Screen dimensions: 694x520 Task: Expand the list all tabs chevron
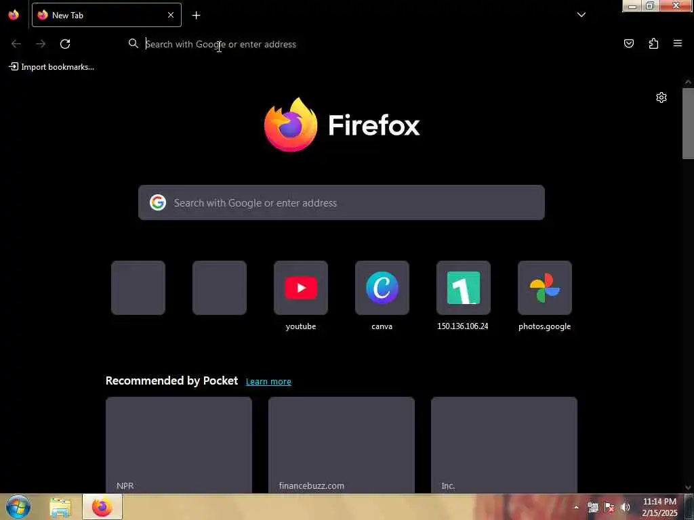(x=581, y=15)
